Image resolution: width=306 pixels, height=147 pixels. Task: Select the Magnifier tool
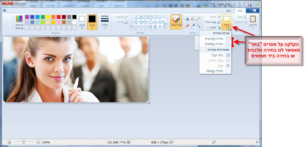pyautogui.click(x=198, y=26)
